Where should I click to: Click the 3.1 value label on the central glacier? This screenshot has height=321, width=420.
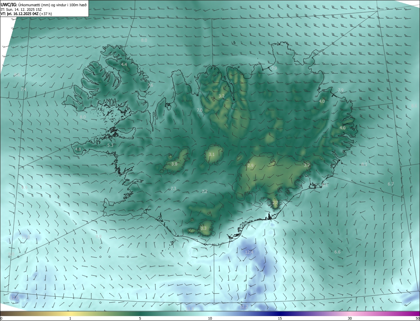click(212, 154)
